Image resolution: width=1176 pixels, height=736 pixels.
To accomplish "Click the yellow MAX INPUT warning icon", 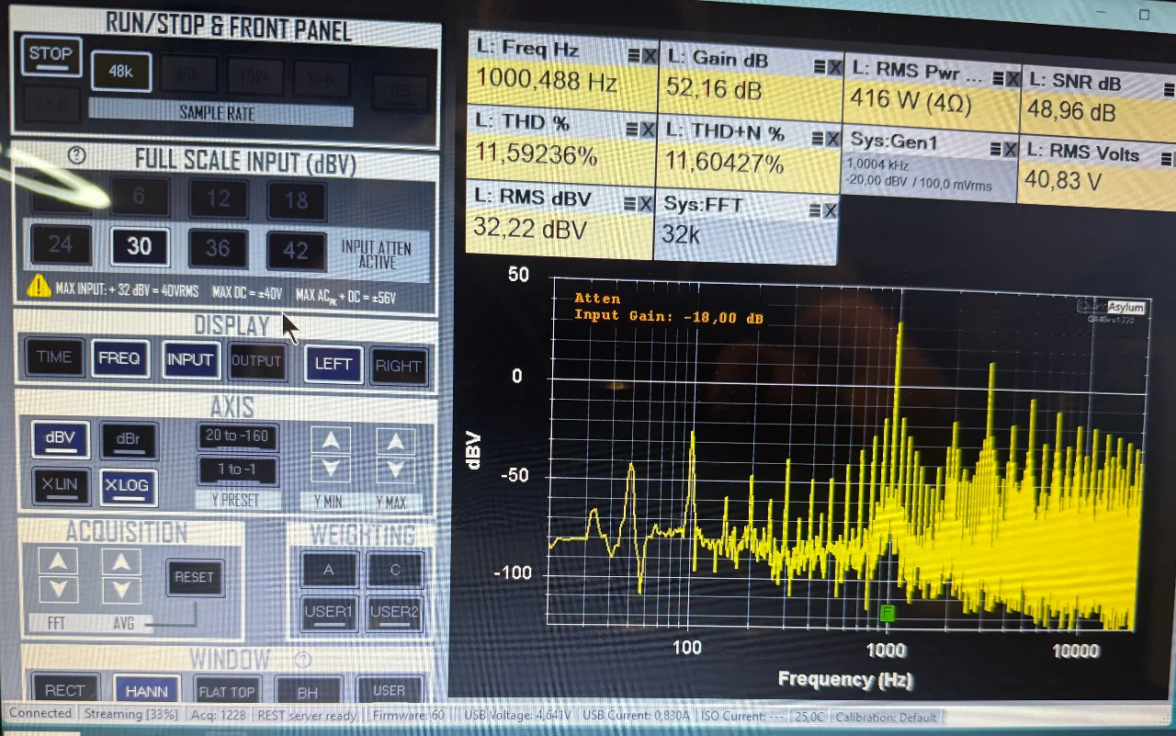I will (x=39, y=287).
